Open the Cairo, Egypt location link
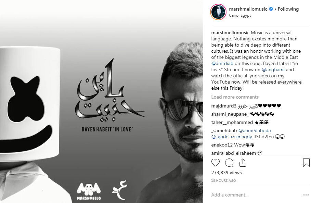Viewport: 311px width, 203px height. [240, 15]
